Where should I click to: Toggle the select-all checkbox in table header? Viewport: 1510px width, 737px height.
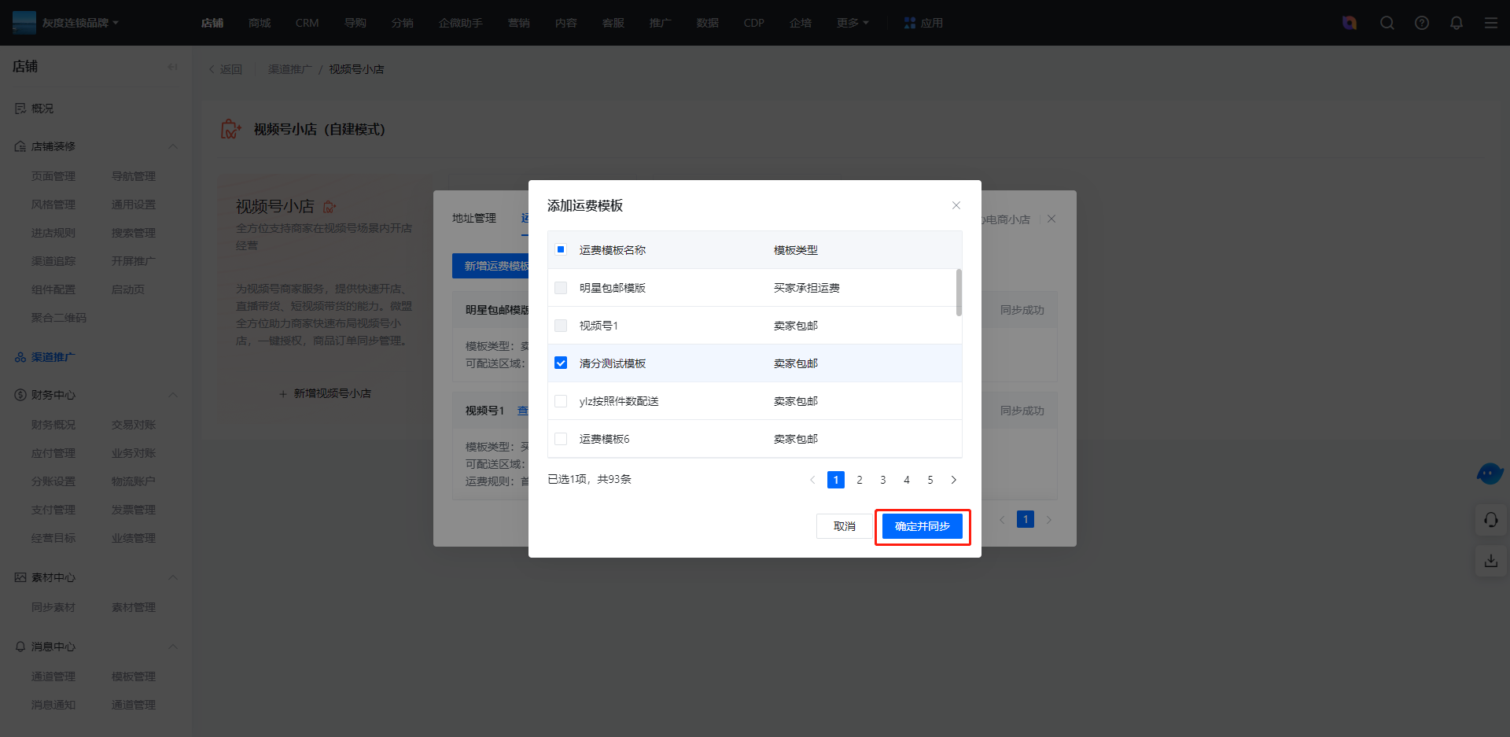click(x=561, y=249)
